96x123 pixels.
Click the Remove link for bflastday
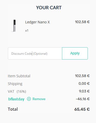39,99
